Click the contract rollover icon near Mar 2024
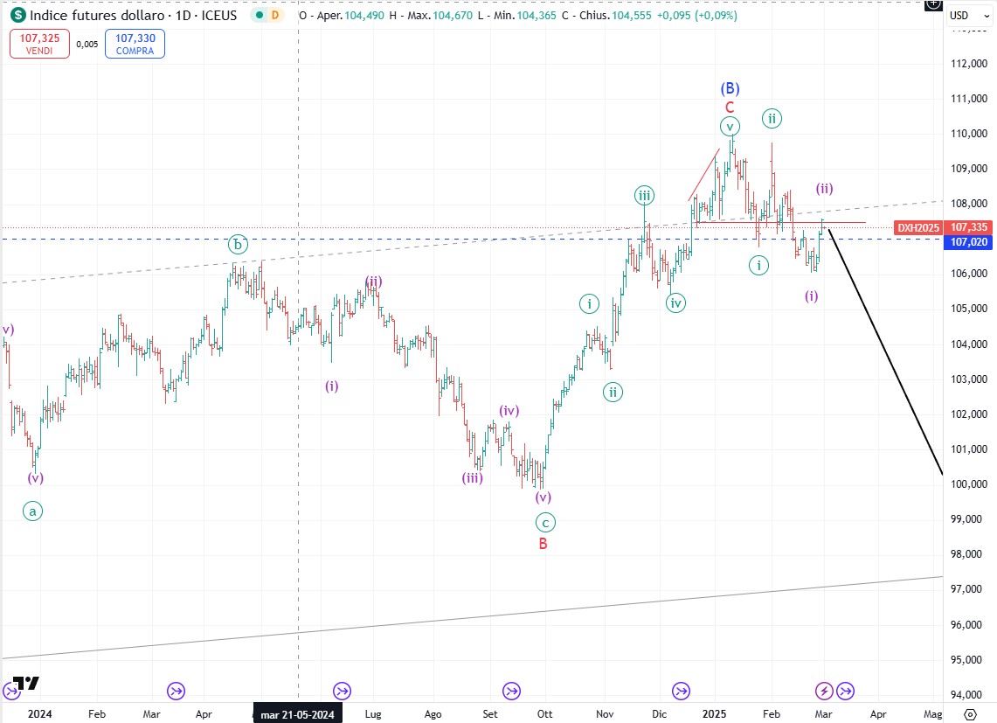The width and height of the screenshot is (997, 723). 176,691
